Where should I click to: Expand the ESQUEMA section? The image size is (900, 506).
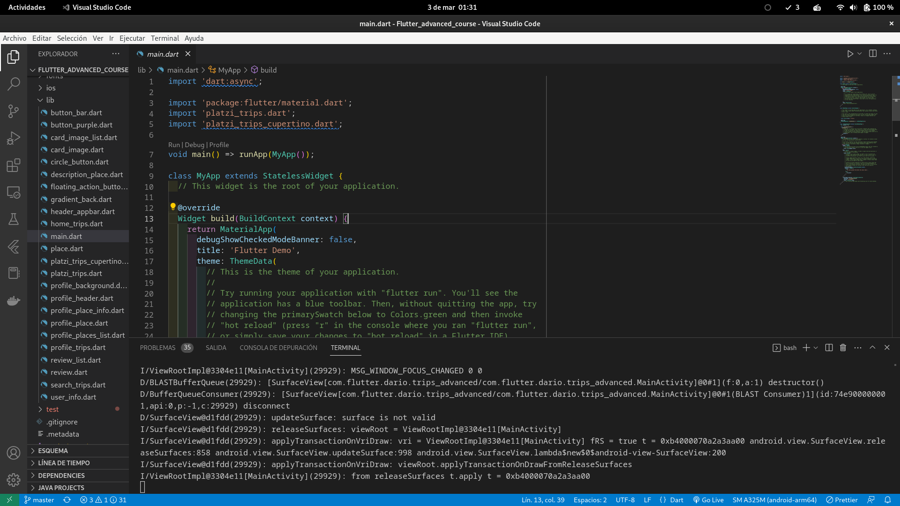[52, 451]
